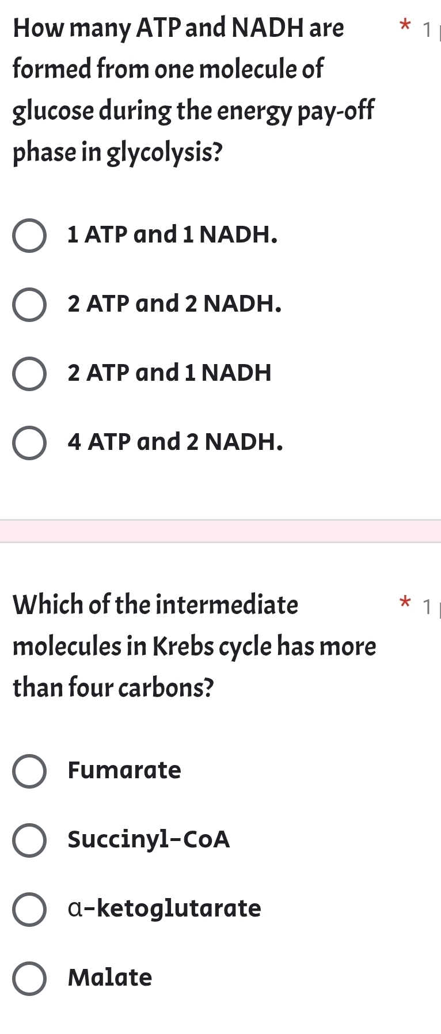Click the option label text "Succinyl-CoA"
The height and width of the screenshot is (1034, 441).
[149, 840]
